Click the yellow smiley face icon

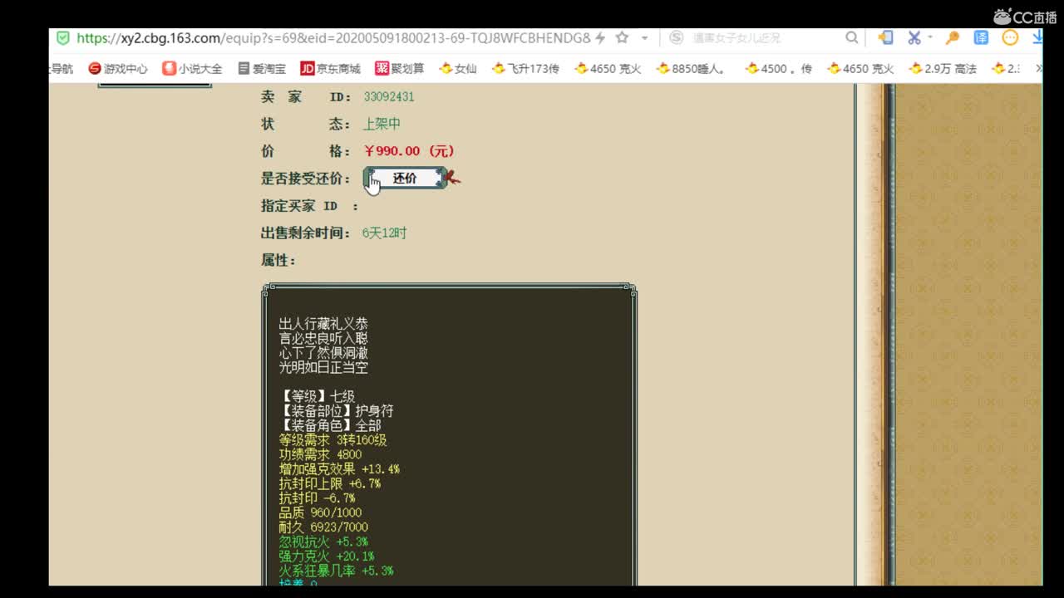(1010, 37)
